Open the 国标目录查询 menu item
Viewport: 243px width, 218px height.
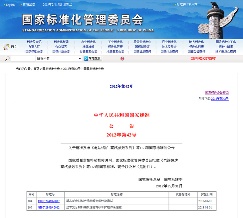click(x=142, y=52)
